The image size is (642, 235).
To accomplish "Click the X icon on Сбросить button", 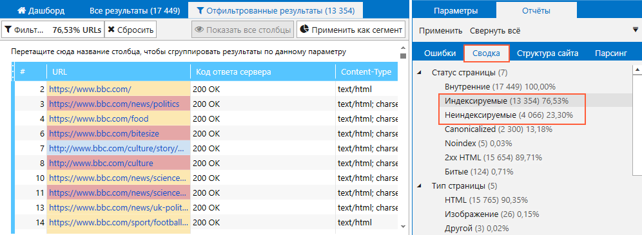I will 111,30.
